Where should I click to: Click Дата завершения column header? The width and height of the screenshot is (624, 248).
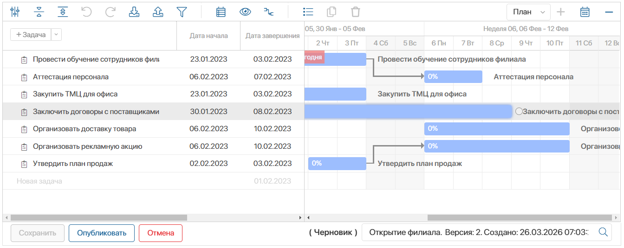(x=273, y=36)
